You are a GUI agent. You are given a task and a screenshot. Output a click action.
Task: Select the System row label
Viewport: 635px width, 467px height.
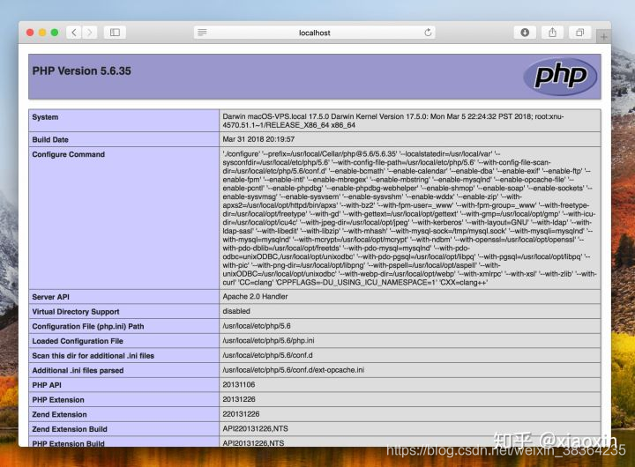tap(45, 117)
